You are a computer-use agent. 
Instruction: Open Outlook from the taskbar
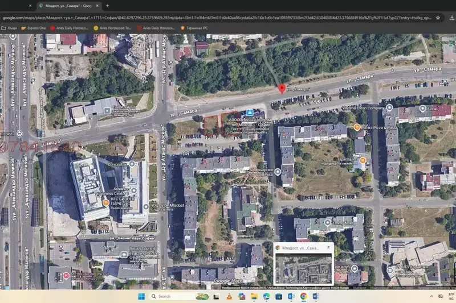pos(291,296)
